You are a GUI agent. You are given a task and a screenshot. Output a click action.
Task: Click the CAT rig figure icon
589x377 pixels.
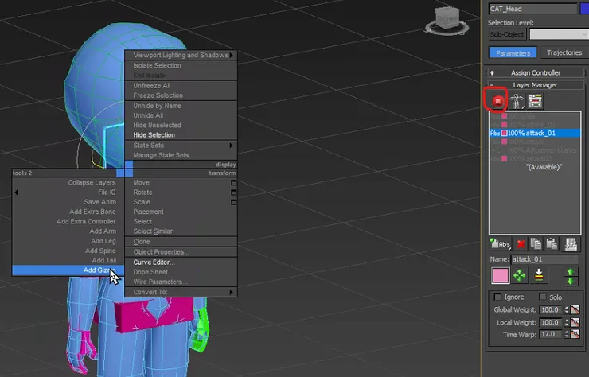tap(516, 101)
